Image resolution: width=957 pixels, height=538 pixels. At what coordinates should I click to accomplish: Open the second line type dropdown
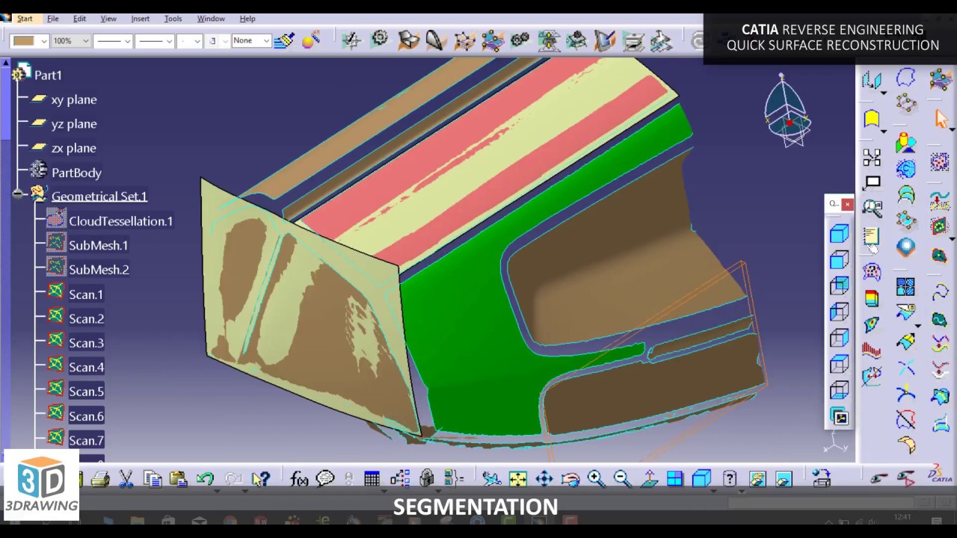point(155,40)
